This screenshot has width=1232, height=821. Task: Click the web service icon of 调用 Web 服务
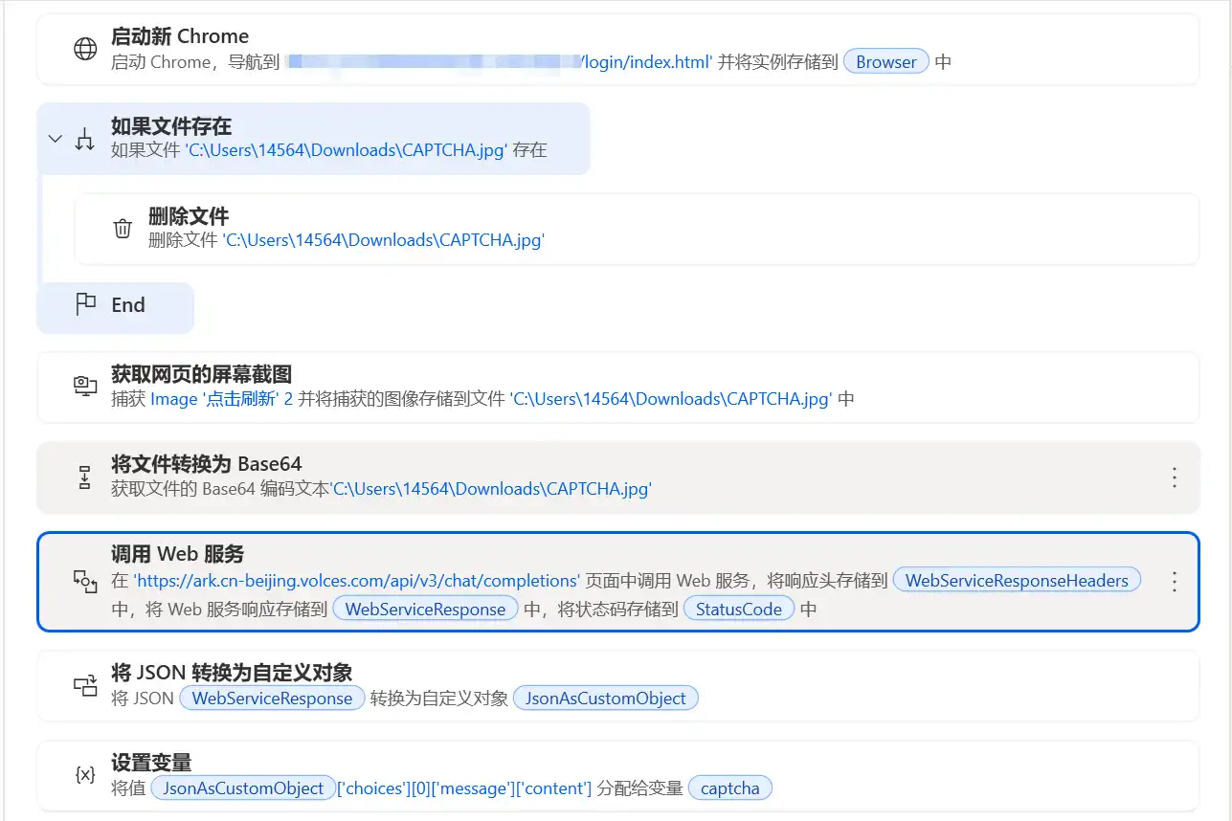click(x=85, y=581)
